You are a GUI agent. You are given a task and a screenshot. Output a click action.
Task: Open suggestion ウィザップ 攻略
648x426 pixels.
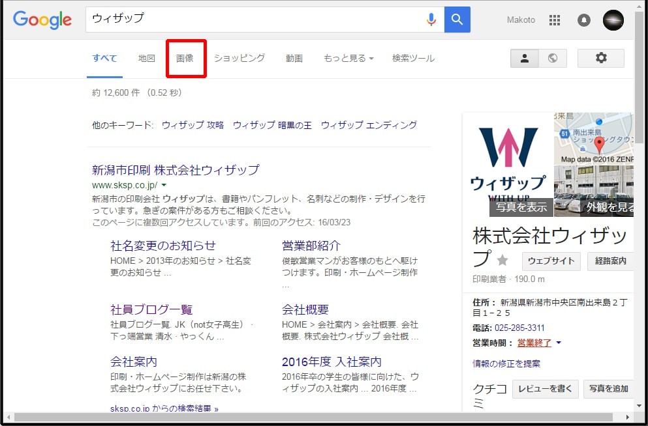[x=193, y=125]
